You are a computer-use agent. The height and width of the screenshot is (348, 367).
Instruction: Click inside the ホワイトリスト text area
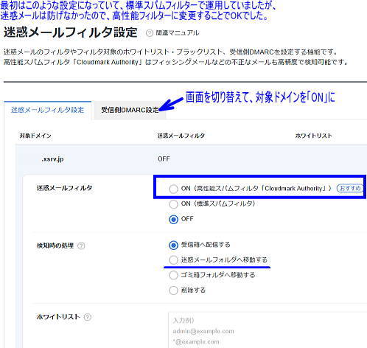(x=268, y=330)
